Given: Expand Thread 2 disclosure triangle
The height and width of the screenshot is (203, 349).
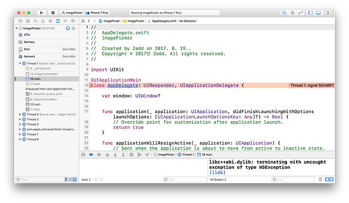Looking at the screenshot, I should pyautogui.click(x=20, y=114).
